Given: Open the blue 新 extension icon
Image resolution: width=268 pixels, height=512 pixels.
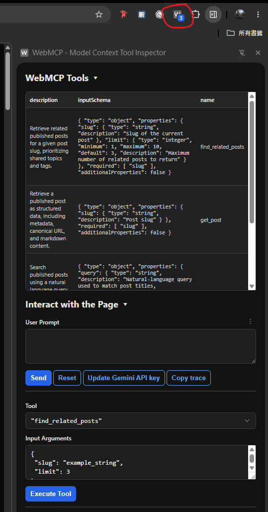Looking at the screenshot, I should (x=142, y=14).
